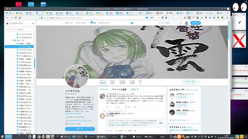Screen dimensions: 248x139
Task: Click the blue bookmark star in the address bar
Action: point(166,18)
